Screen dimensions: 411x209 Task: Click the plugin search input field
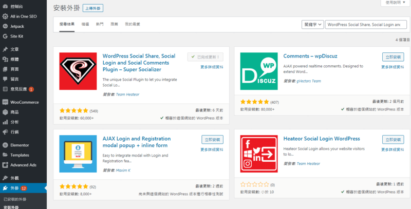point(366,24)
